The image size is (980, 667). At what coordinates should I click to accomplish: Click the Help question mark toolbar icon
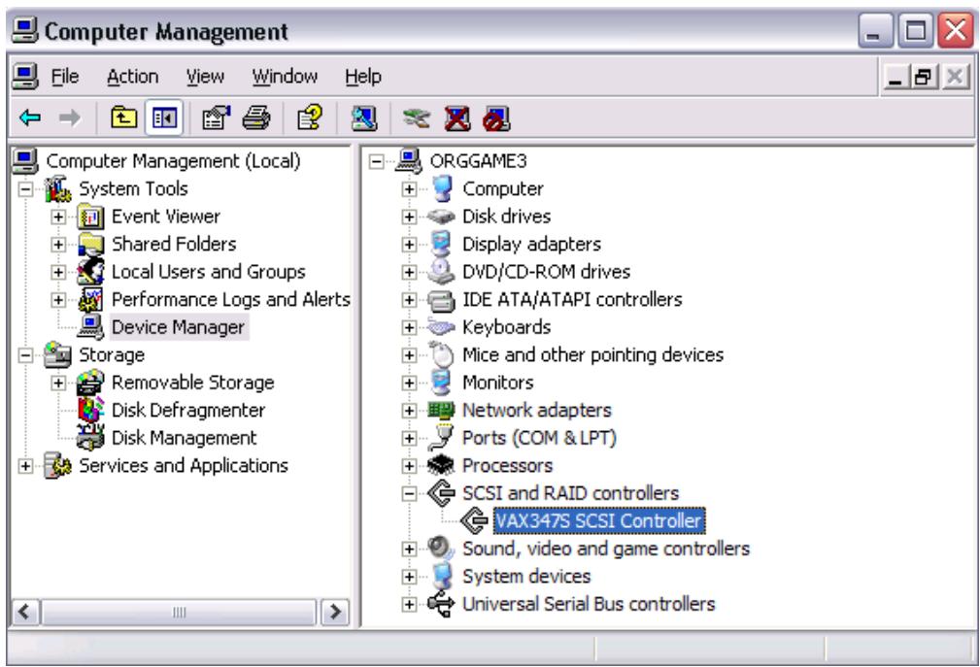click(x=310, y=117)
